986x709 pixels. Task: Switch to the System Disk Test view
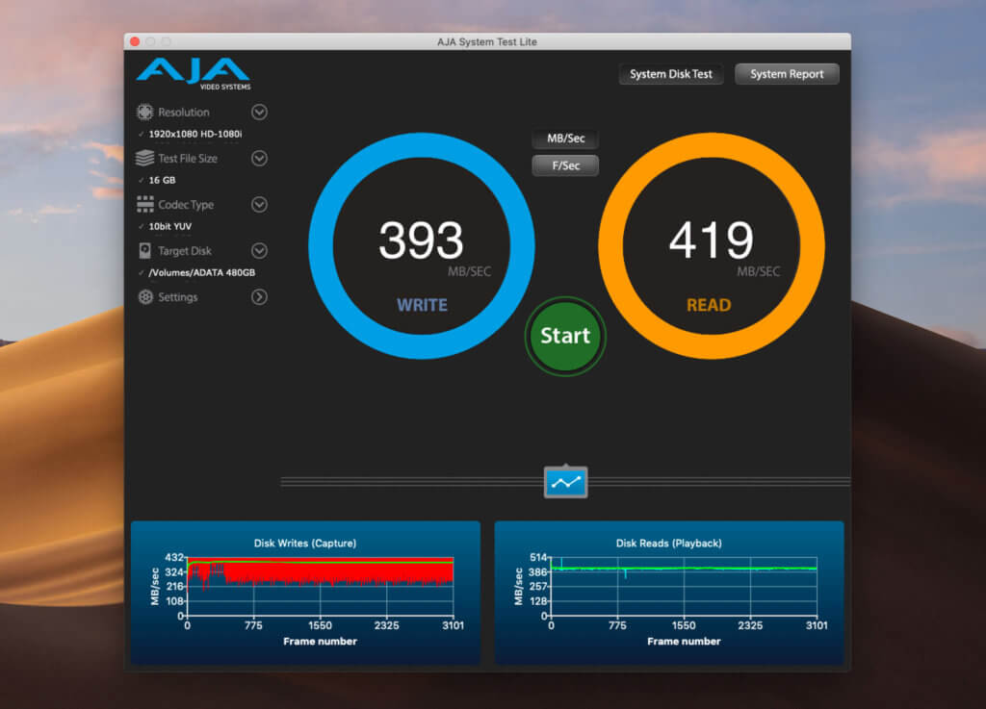[x=670, y=73]
